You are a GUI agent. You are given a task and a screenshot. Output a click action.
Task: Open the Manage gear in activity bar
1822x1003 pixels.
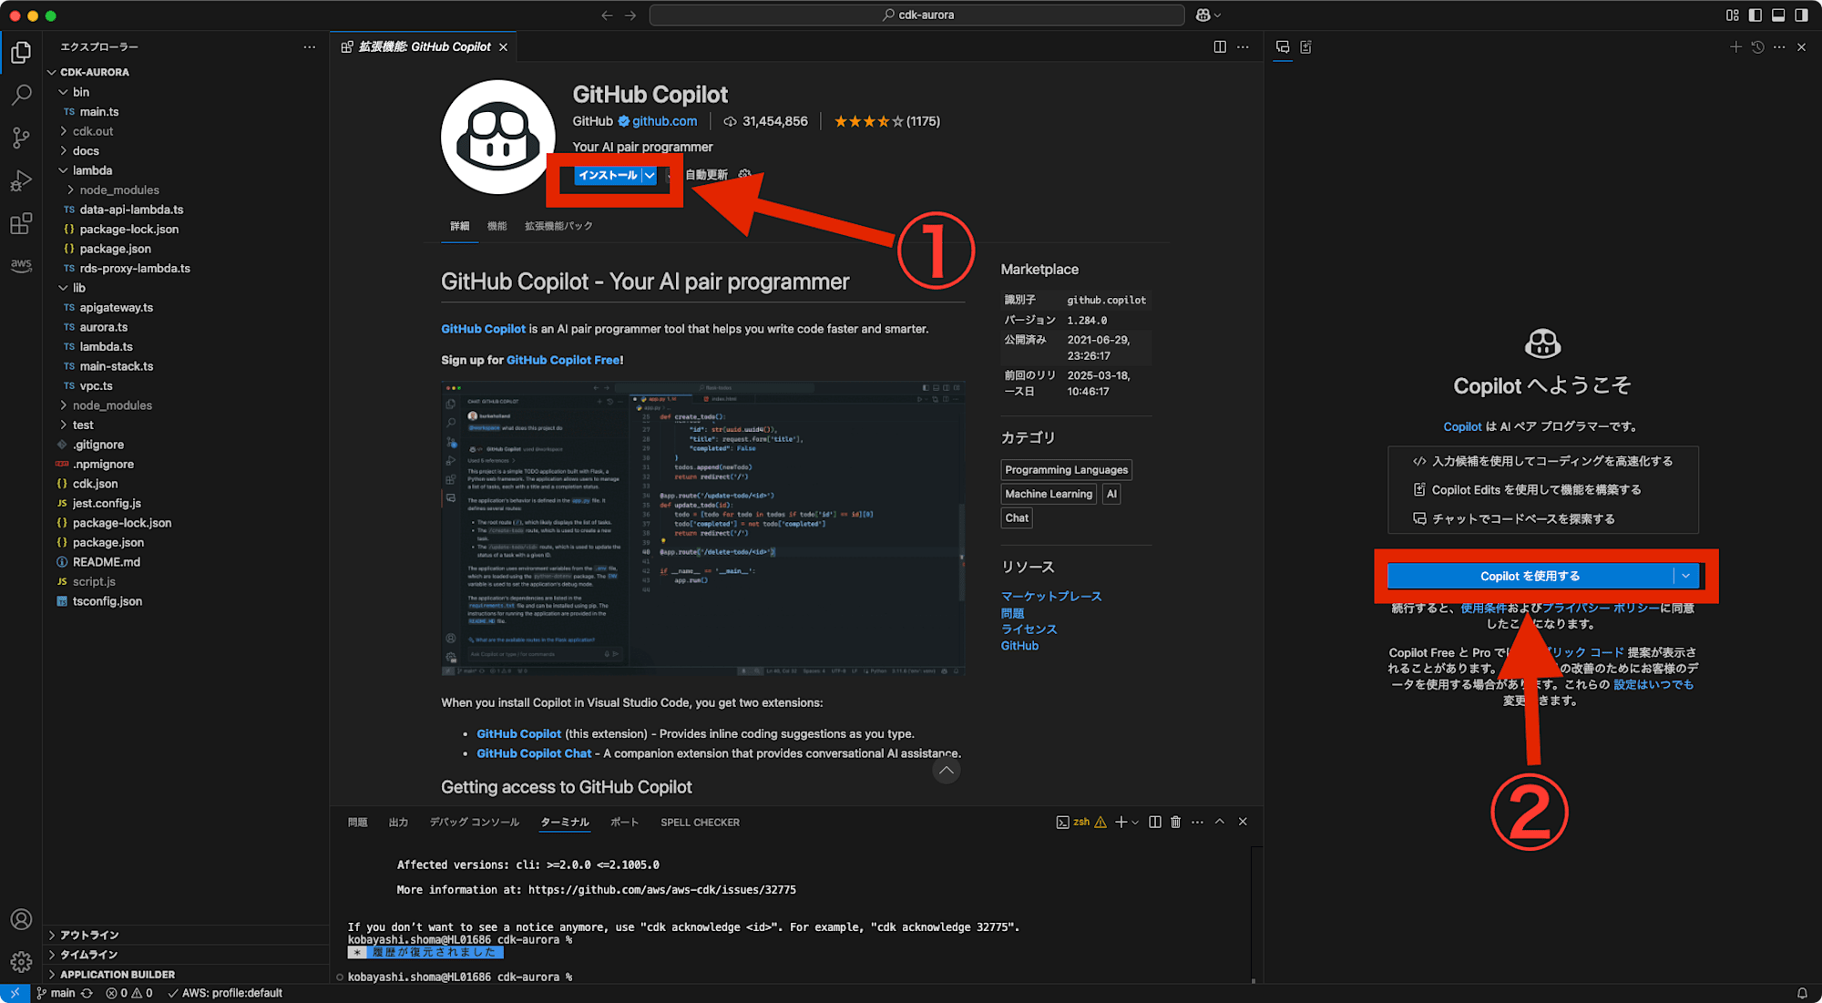tap(21, 962)
